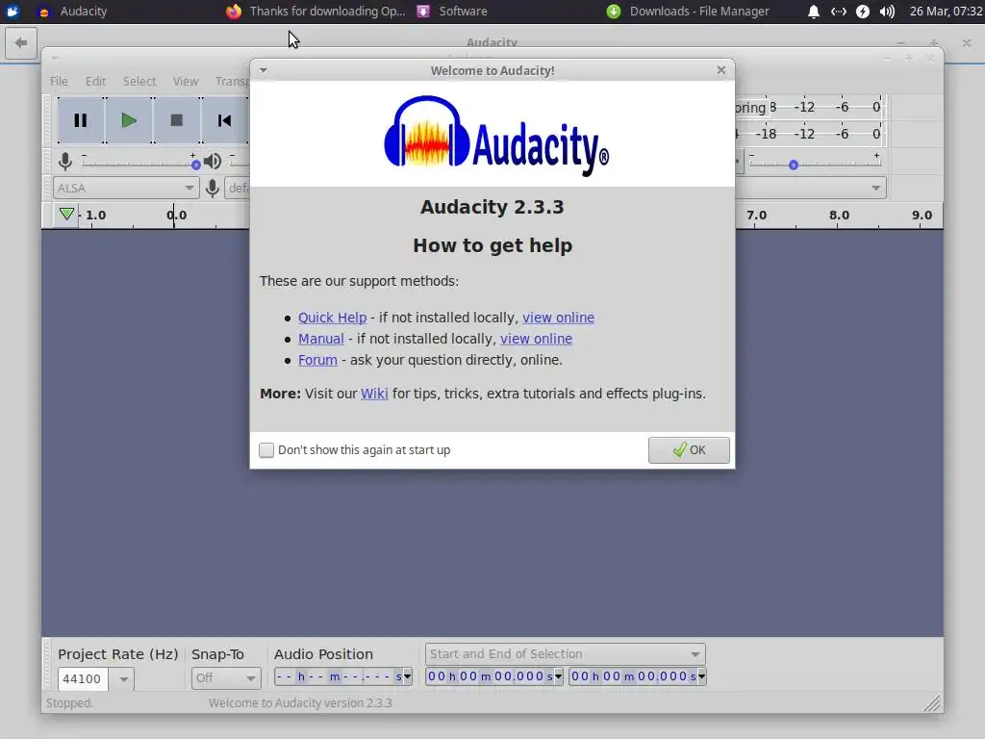
Task: Start playback with the green Play button
Action: click(x=128, y=120)
